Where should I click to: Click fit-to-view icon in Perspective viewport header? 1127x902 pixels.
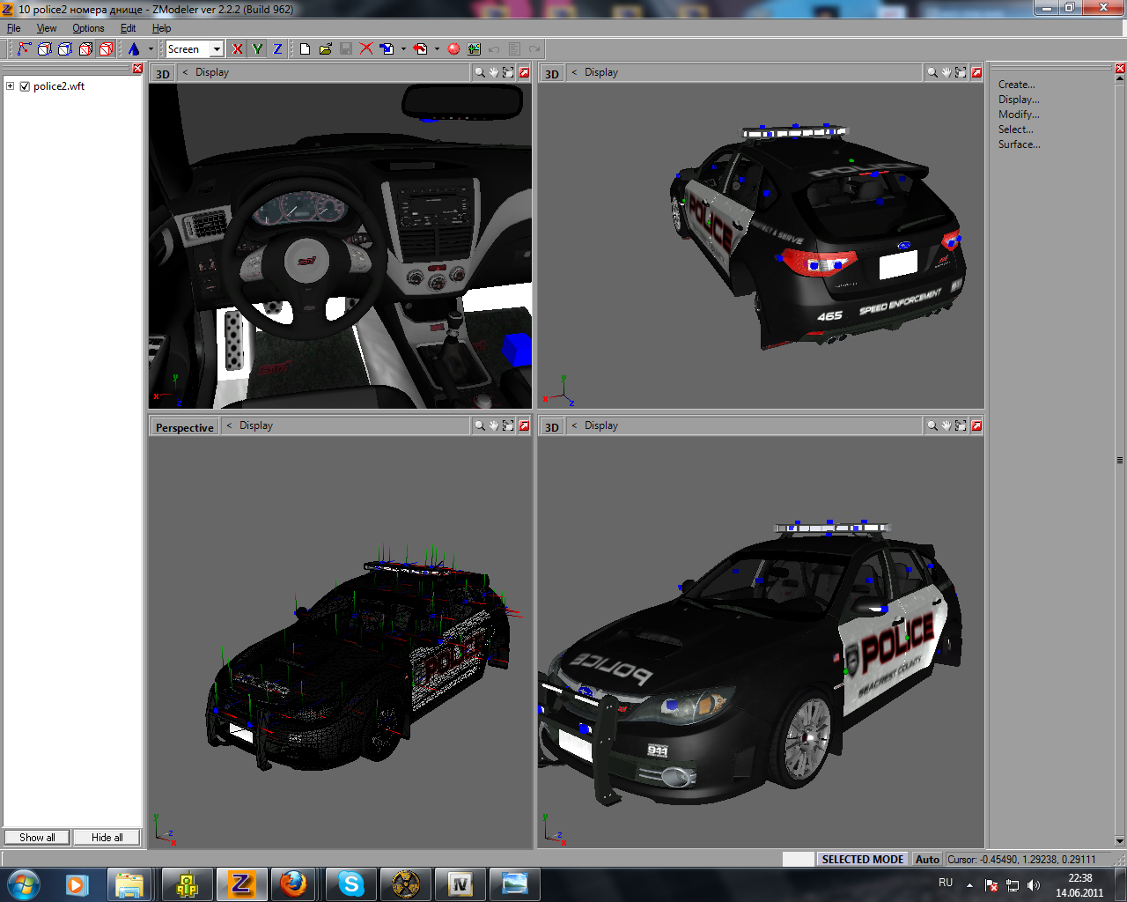click(508, 425)
